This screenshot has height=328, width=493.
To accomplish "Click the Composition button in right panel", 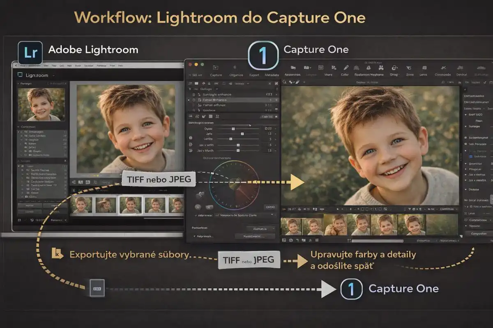I will tap(479, 234).
